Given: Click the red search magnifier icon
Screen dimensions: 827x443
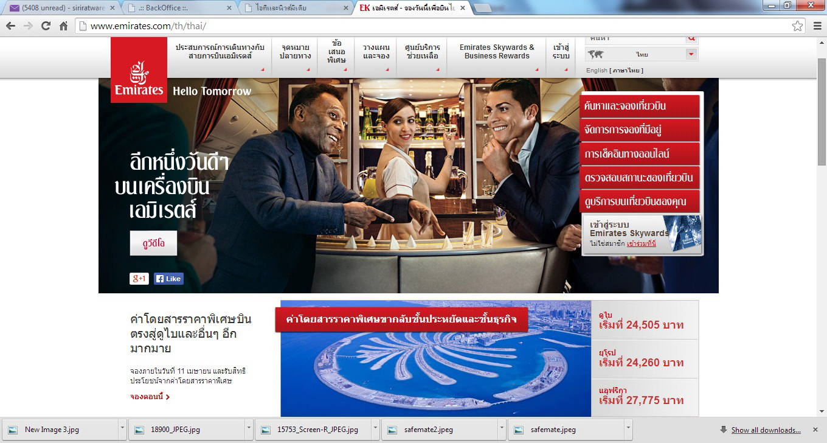Looking at the screenshot, I should (691, 39).
